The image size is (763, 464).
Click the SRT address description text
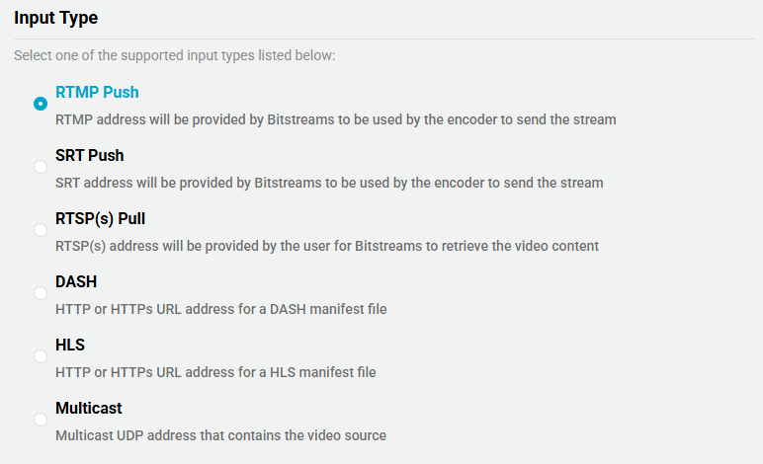(329, 183)
